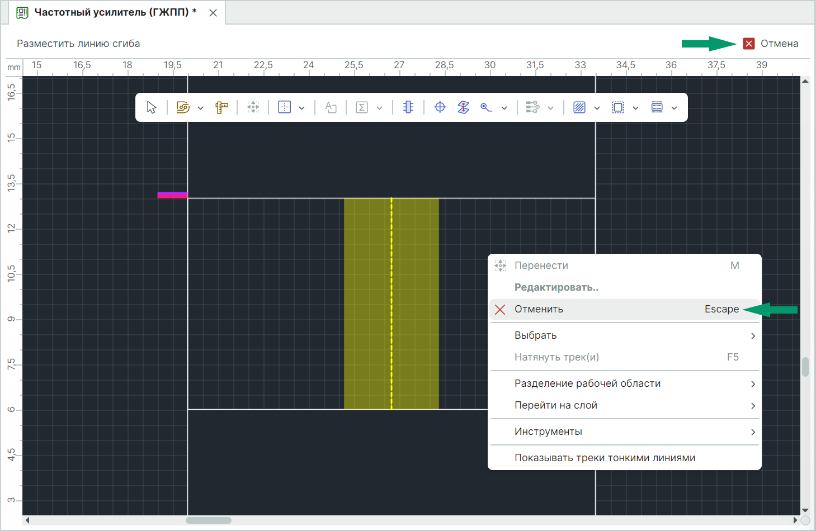Select the arrow pointer tool

coord(152,107)
